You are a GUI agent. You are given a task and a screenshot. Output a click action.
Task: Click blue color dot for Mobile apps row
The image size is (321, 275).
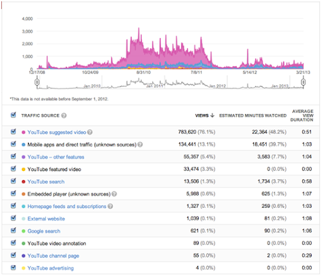23,145
